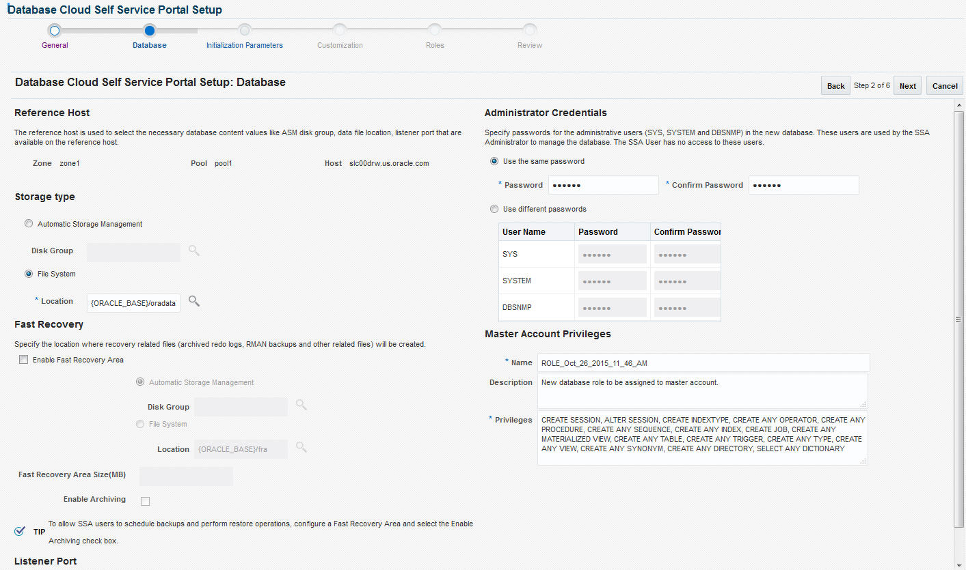Open the General step label
Image resolution: width=966 pixels, height=570 pixels.
click(x=55, y=45)
